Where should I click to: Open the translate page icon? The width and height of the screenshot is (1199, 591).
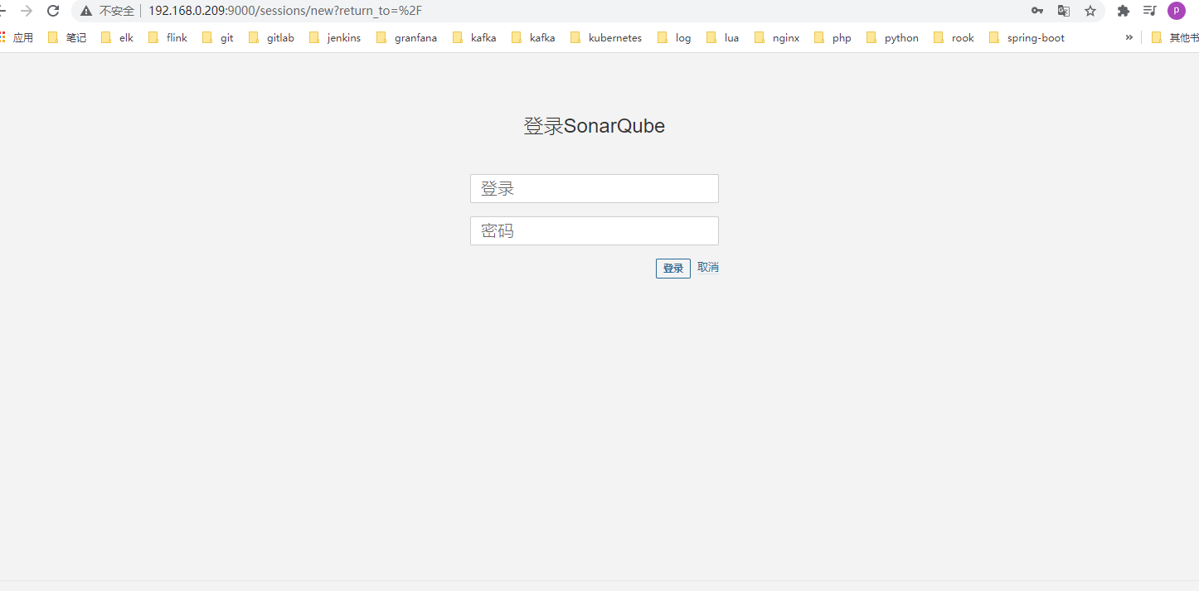(x=1064, y=11)
